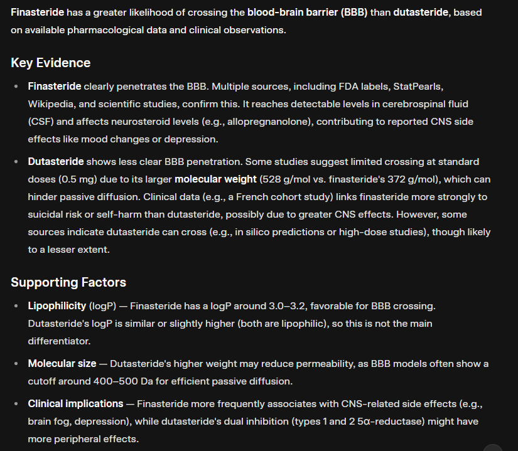The image size is (518, 451).
Task: Click bold "Finasteride" in the first Key Evidence bullet
Action: pyautogui.click(x=55, y=85)
